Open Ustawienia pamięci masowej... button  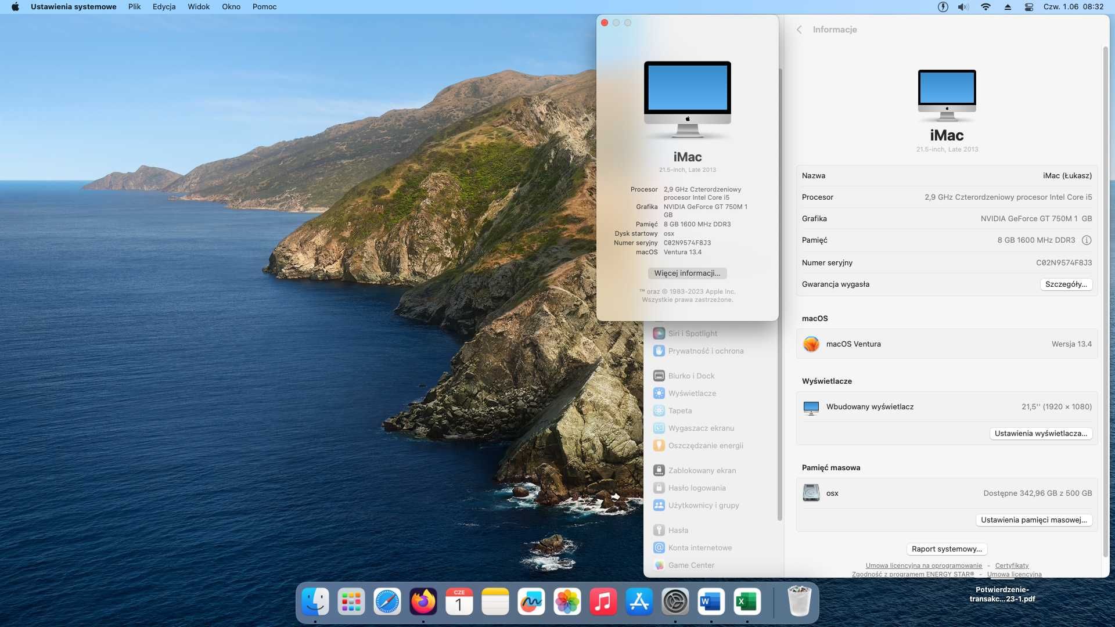(1034, 520)
